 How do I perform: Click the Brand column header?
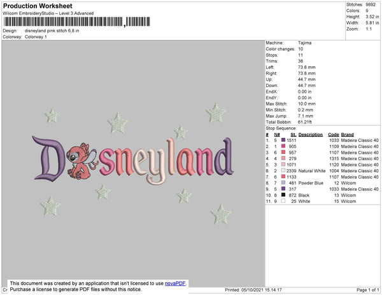tap(348, 135)
